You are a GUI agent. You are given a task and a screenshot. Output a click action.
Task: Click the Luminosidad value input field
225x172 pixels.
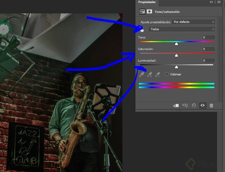209,61
